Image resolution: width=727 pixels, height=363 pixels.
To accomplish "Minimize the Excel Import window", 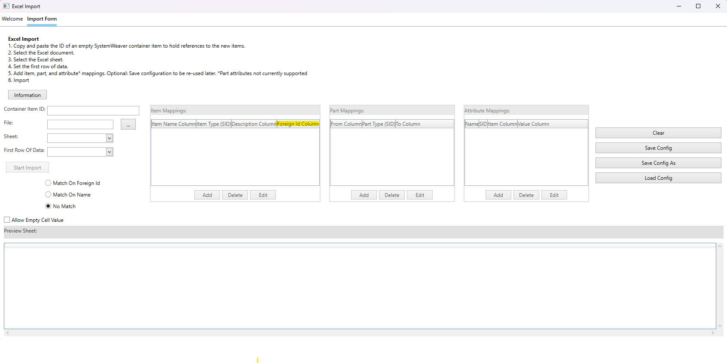I will pos(679,6).
